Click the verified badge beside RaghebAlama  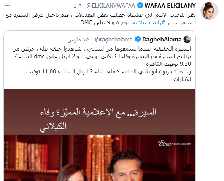point(138,39)
